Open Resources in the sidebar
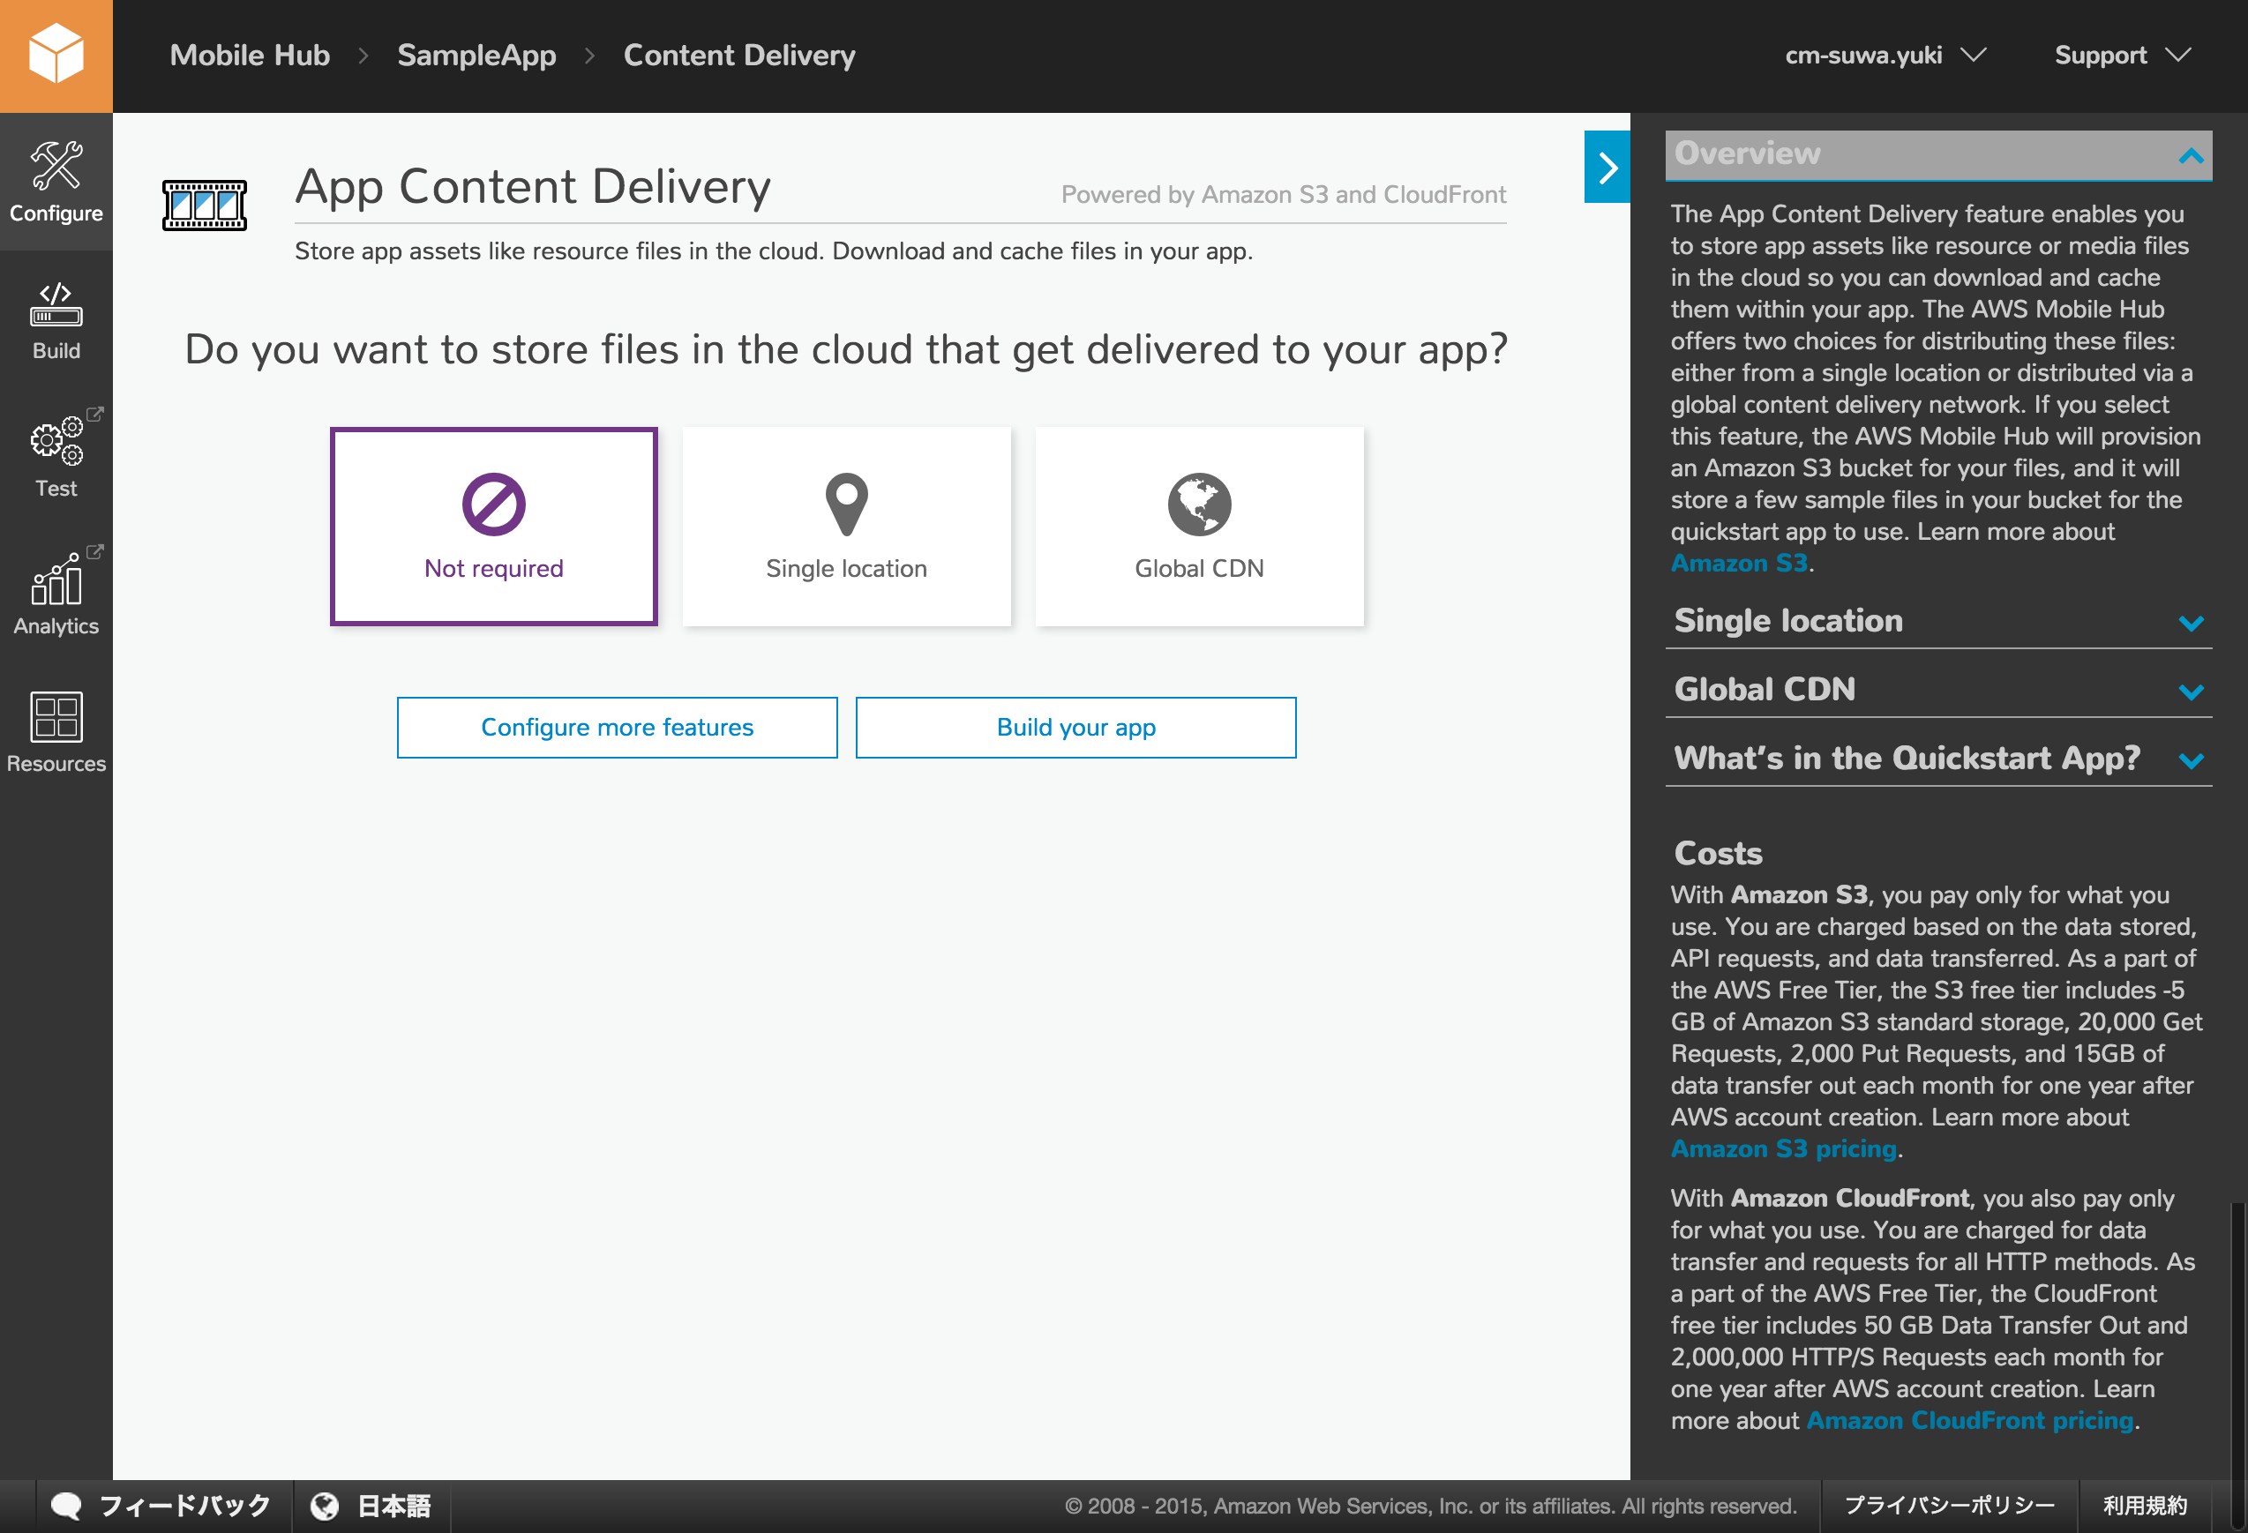2248x1533 pixels. click(56, 733)
